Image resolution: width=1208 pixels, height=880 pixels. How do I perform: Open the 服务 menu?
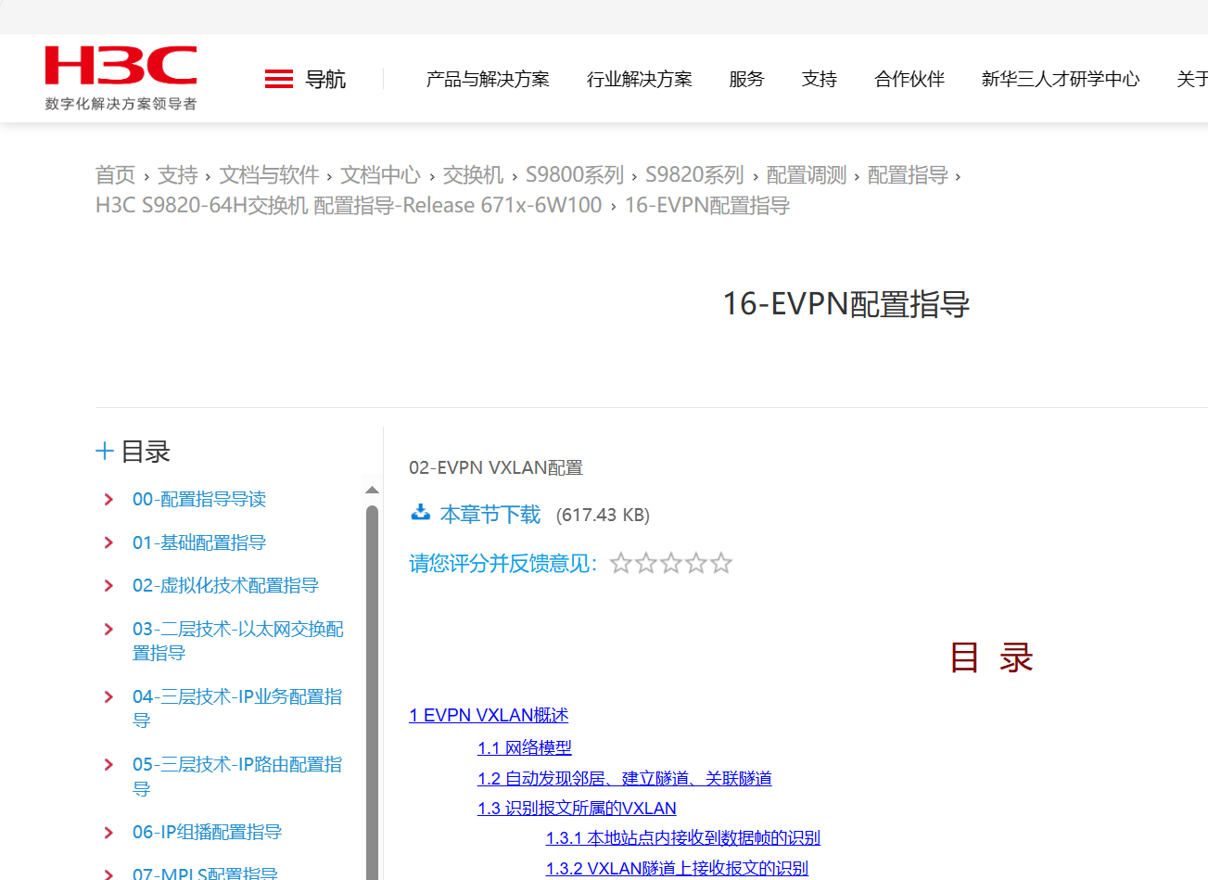click(746, 80)
